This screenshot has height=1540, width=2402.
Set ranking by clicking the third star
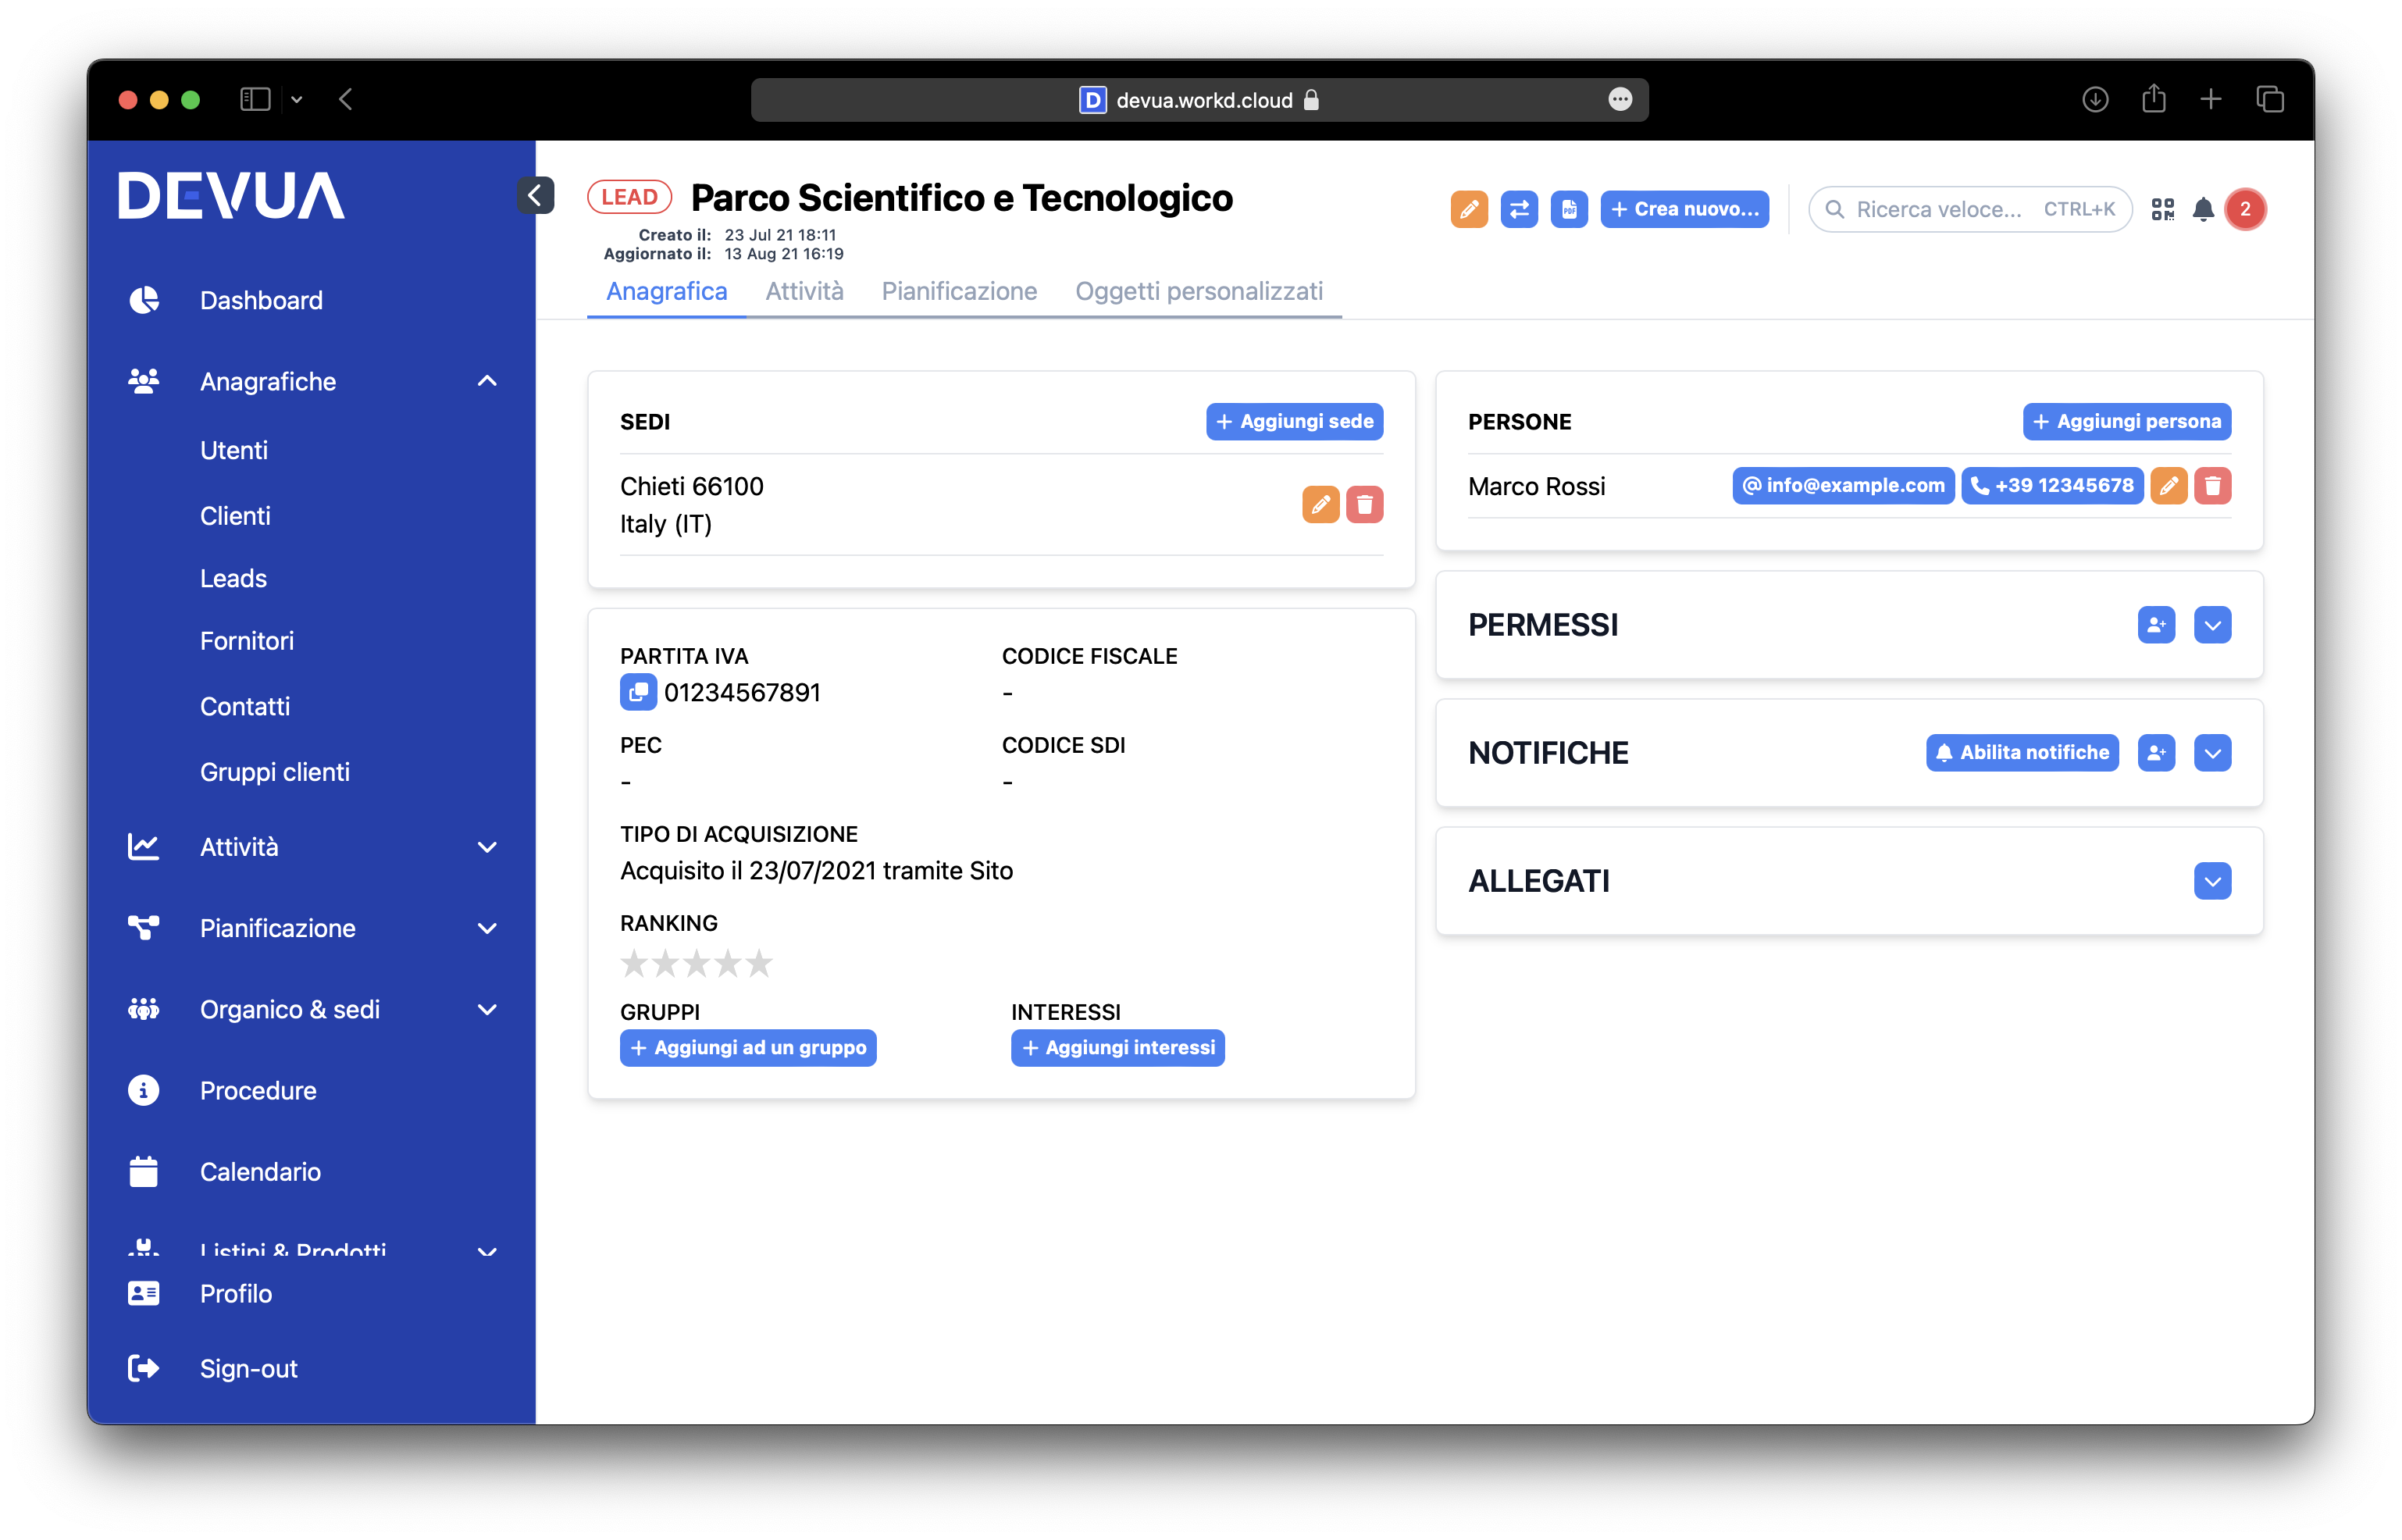[x=696, y=963]
